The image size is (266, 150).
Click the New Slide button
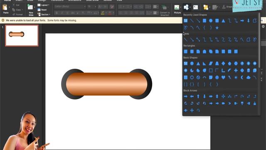[31, 10]
